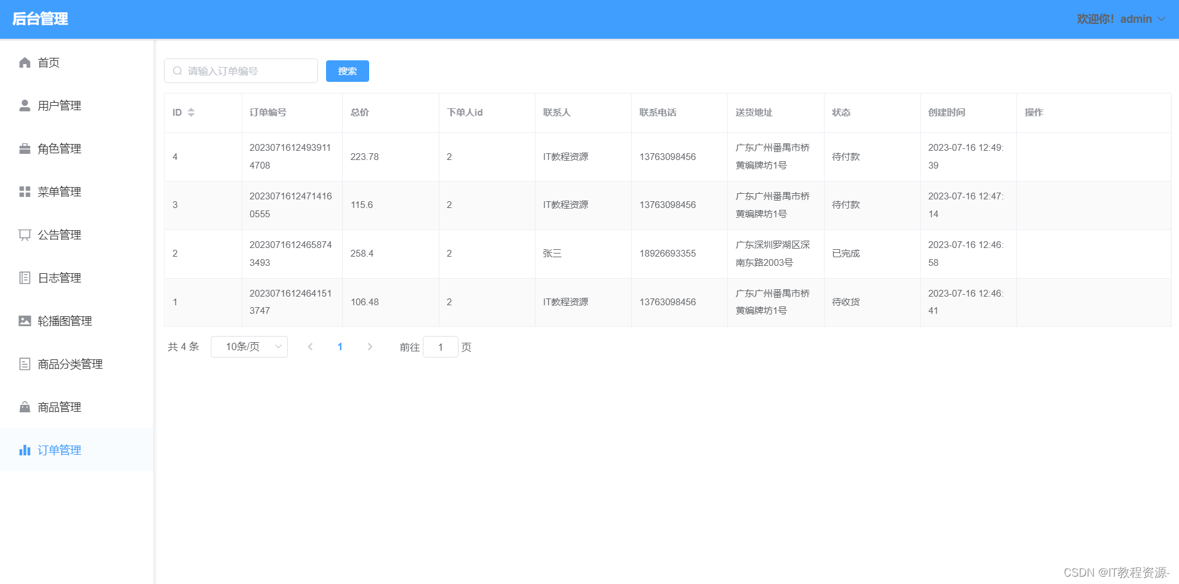Select the 商品分类管理 menu entry
The height and width of the screenshot is (584, 1179).
point(76,364)
